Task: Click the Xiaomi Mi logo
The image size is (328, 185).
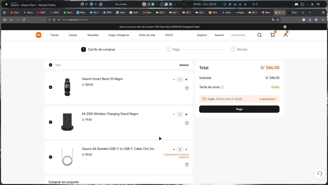Action: coord(38,35)
